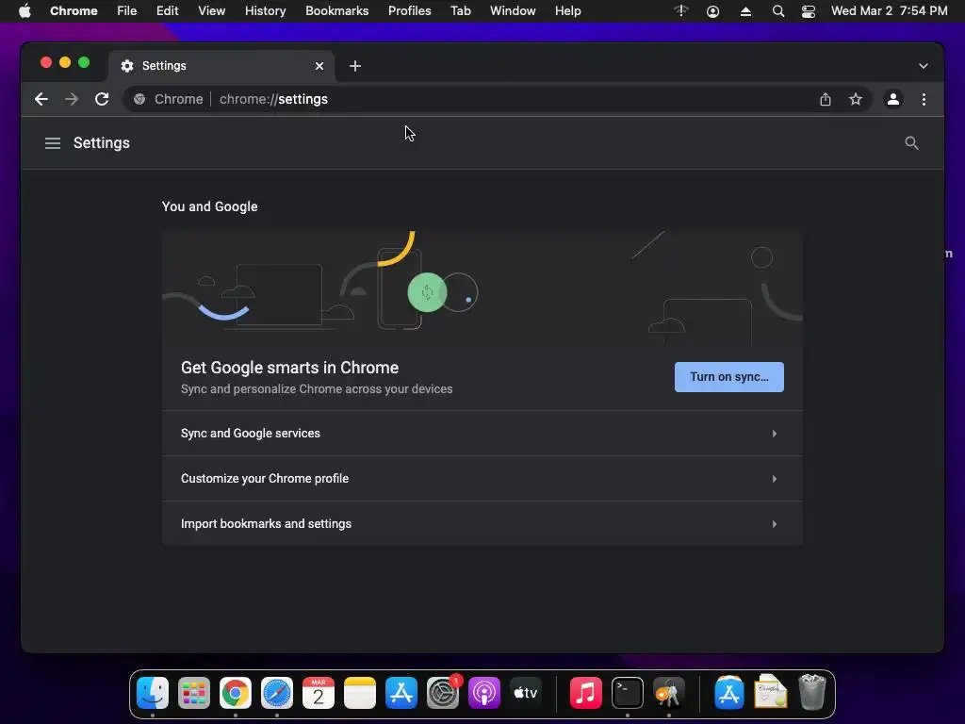The height and width of the screenshot is (724, 965).
Task: Bookmark this tab with the star
Action: [x=856, y=99]
